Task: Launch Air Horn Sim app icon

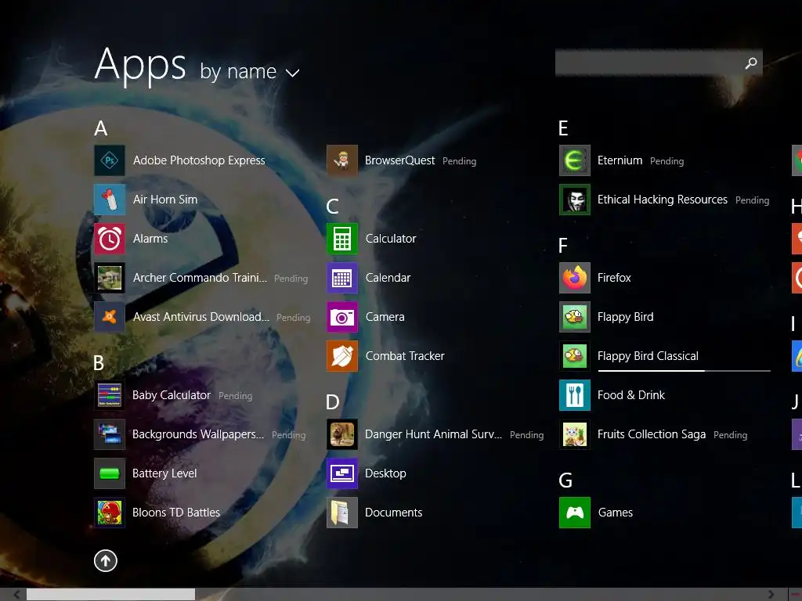Action: (110, 200)
